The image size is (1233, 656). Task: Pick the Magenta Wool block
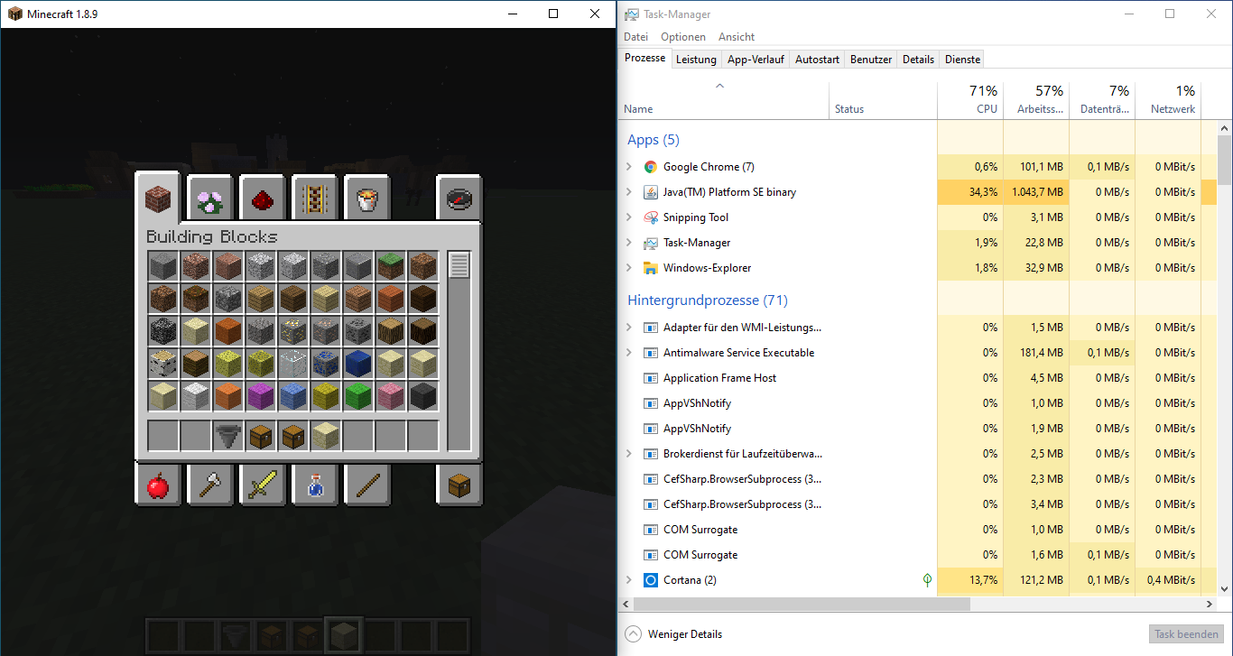tap(261, 396)
